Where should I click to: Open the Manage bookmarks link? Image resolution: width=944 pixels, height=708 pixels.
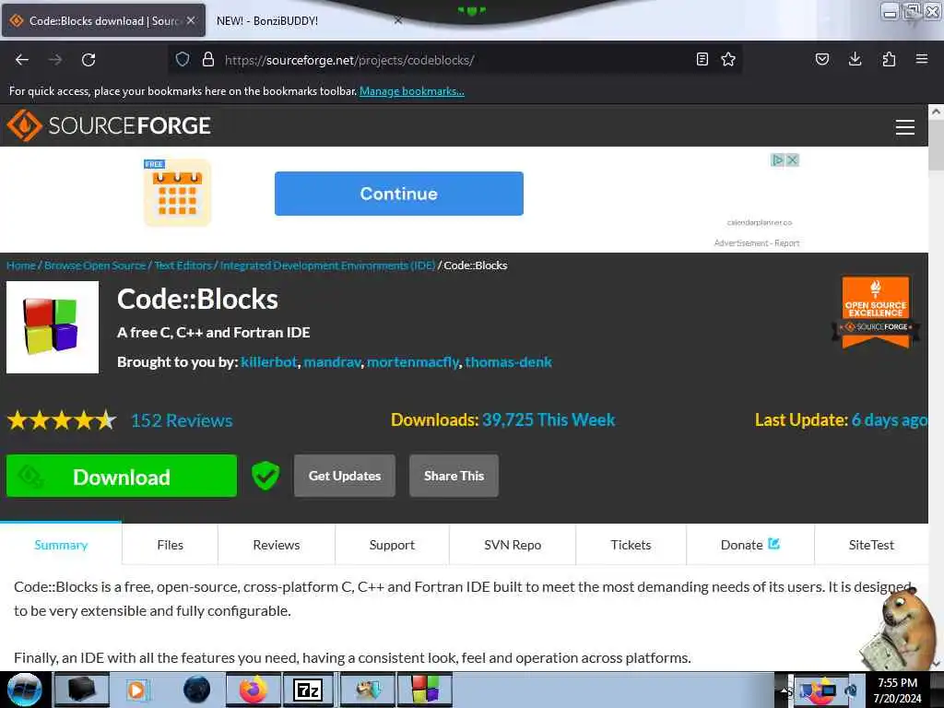coord(412,91)
